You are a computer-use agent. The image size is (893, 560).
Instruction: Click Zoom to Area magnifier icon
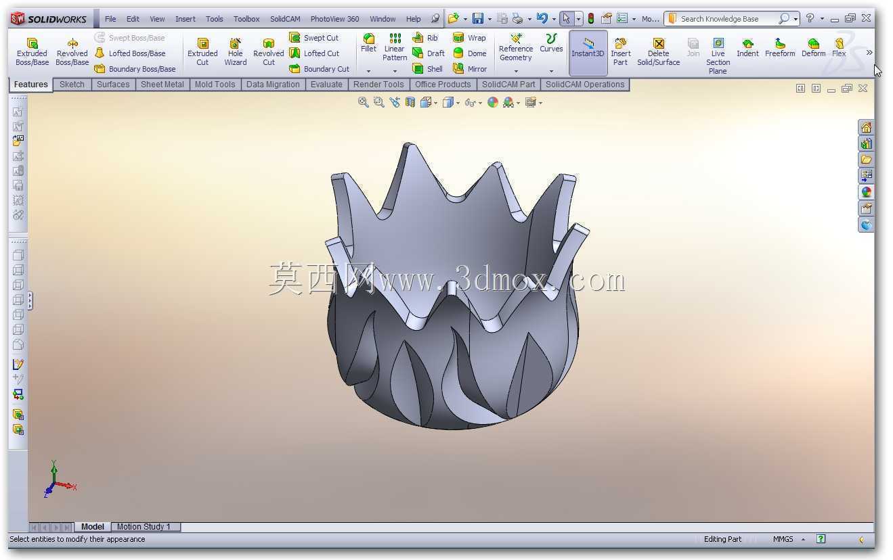click(378, 102)
